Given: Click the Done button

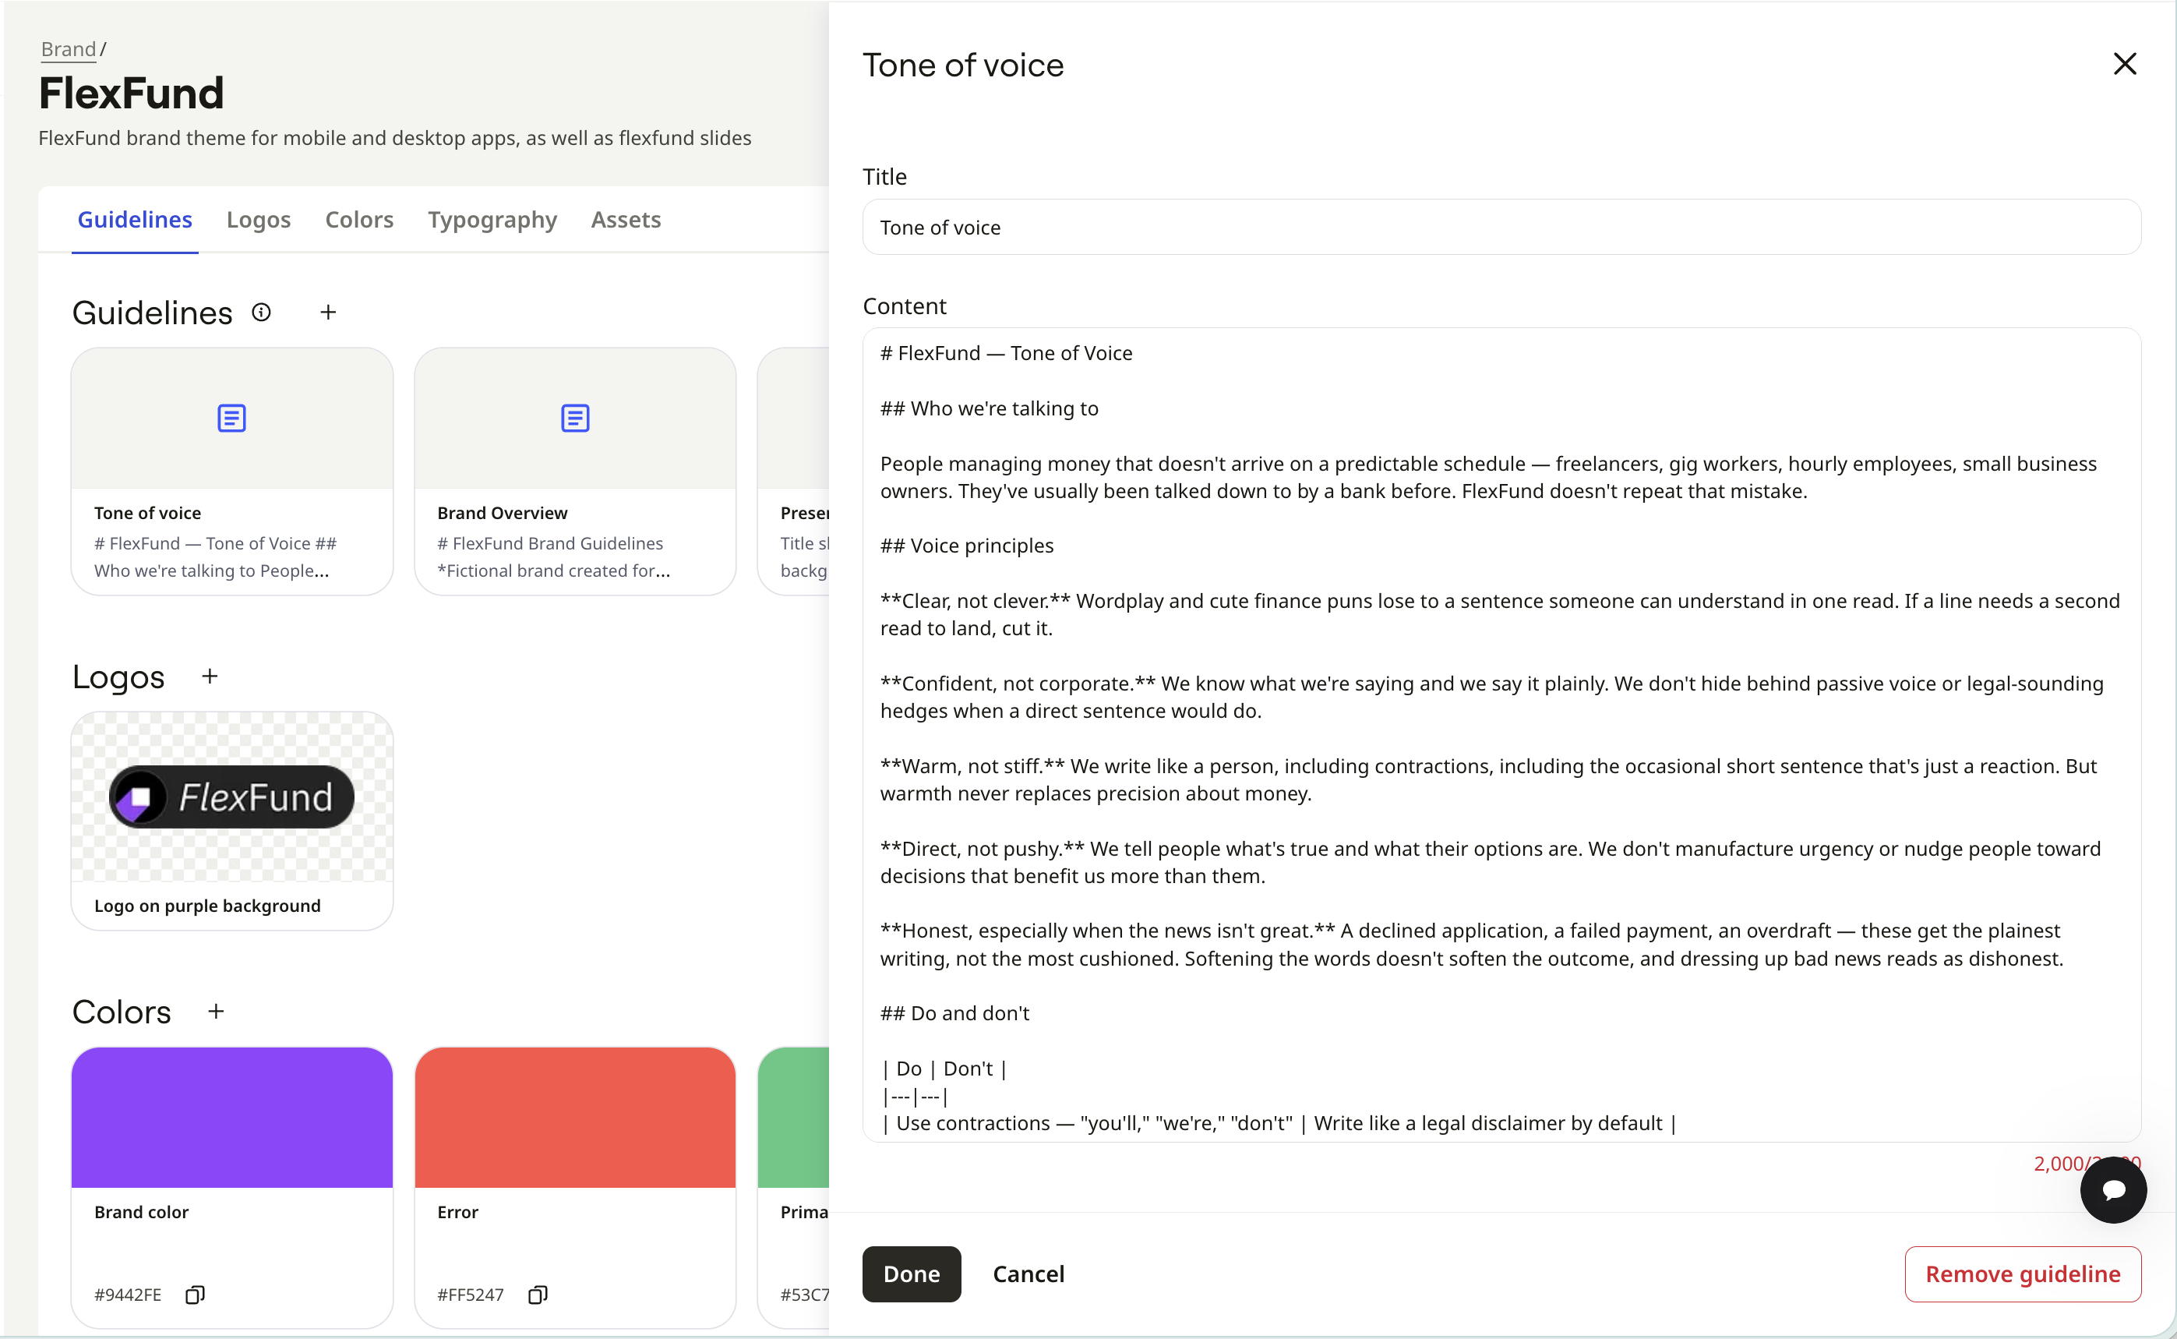Looking at the screenshot, I should click(x=911, y=1274).
